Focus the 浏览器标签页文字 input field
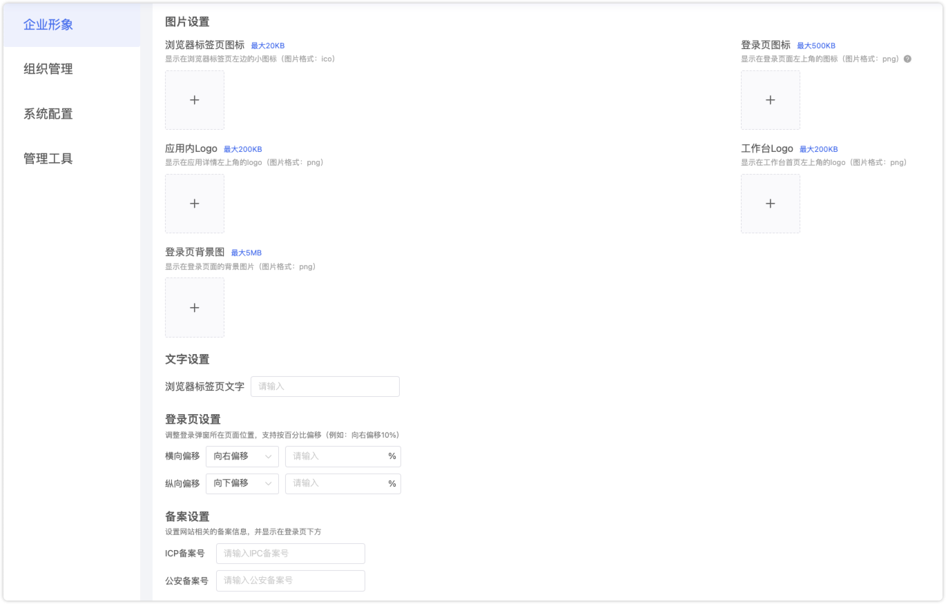 pos(325,387)
